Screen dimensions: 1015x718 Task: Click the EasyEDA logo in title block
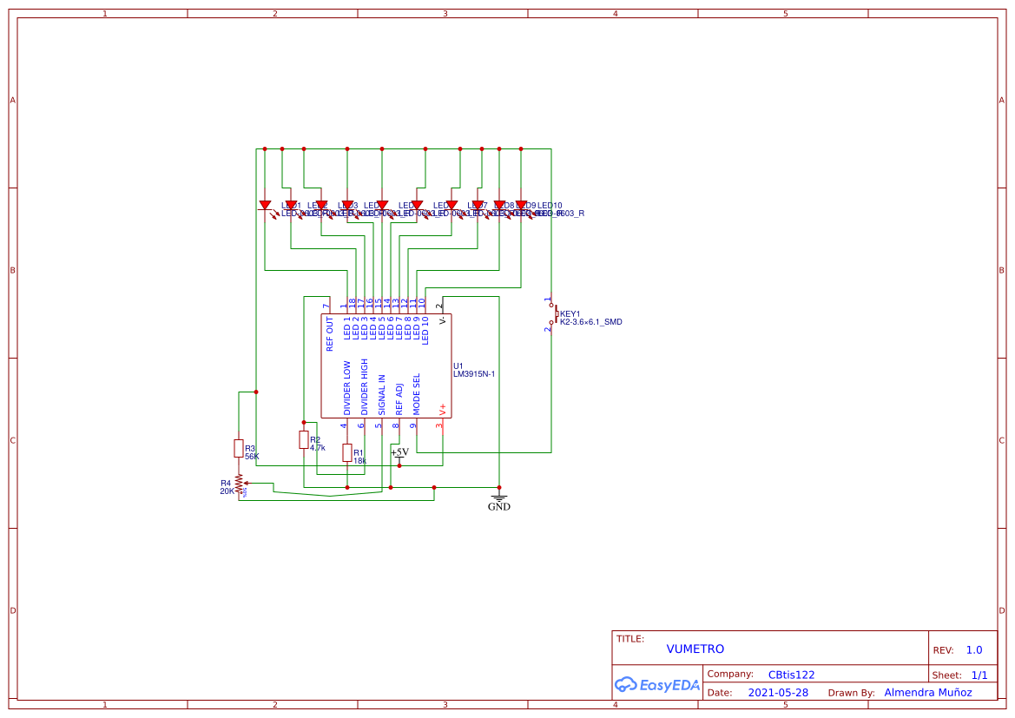[x=657, y=684]
